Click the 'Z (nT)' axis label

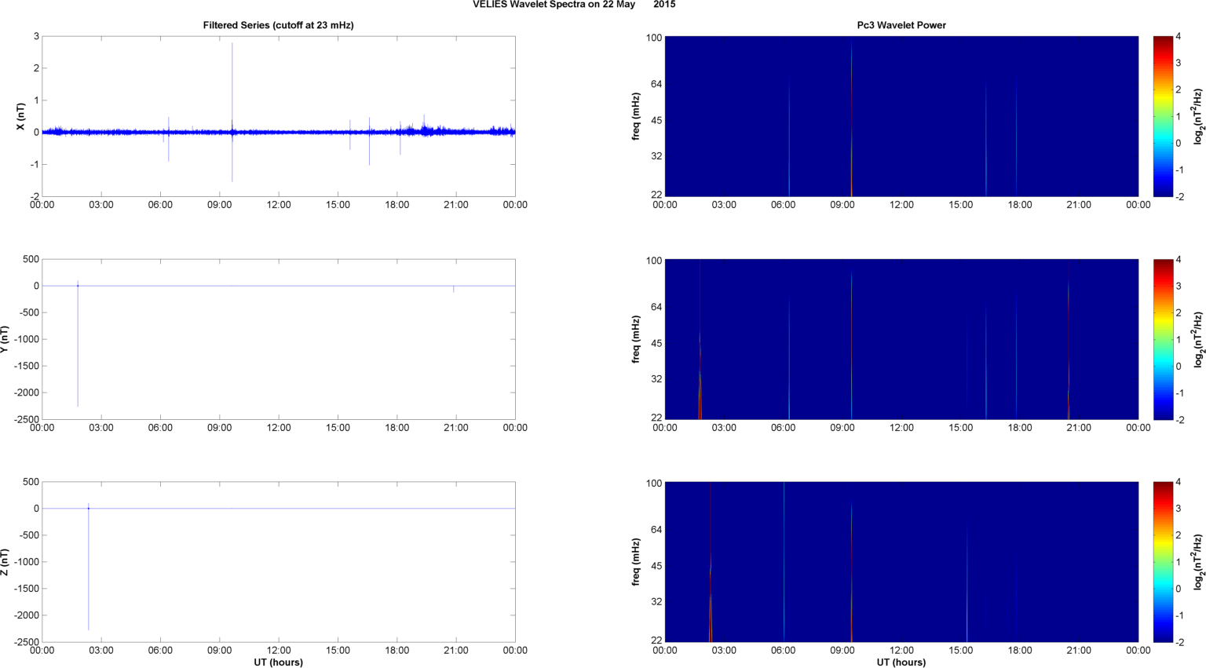pyautogui.click(x=5, y=562)
